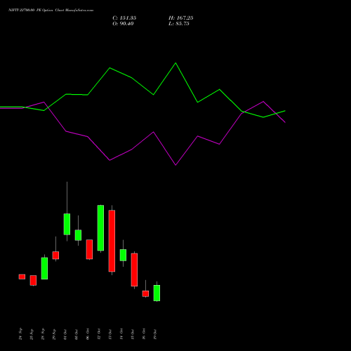Click the 19 Oct date label
The height and width of the screenshot is (351, 351).
(x=155, y=334)
